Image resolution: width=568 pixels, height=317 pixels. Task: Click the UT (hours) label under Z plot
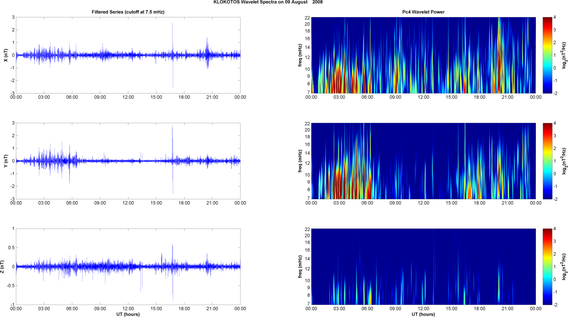point(128,314)
